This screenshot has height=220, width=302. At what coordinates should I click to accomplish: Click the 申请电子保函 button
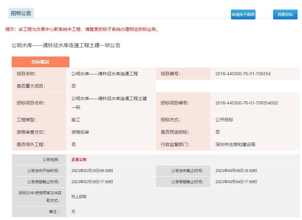[x=243, y=15]
